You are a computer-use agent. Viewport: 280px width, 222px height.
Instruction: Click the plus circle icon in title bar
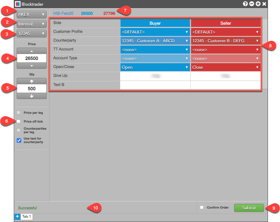click(258, 4)
